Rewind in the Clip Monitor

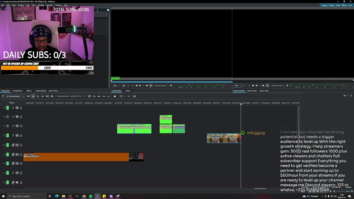click(x=136, y=86)
